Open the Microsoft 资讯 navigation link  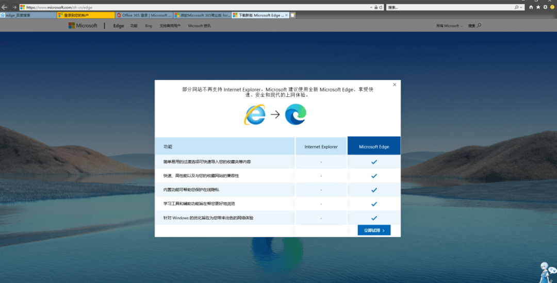pyautogui.click(x=199, y=26)
